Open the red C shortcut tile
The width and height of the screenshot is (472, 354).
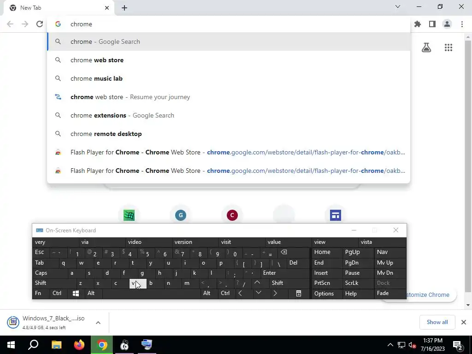coord(232,215)
